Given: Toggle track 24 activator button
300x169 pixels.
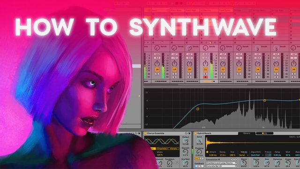Looking at the screenshot, I should tap(257, 69).
